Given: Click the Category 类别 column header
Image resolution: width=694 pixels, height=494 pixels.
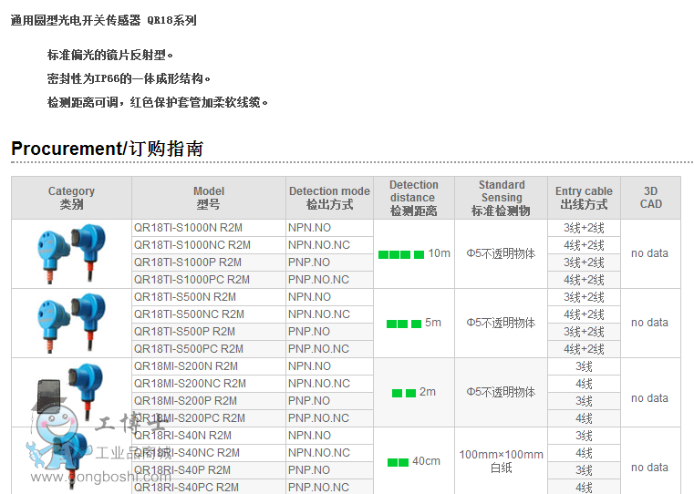Looking at the screenshot, I should click(71, 198).
